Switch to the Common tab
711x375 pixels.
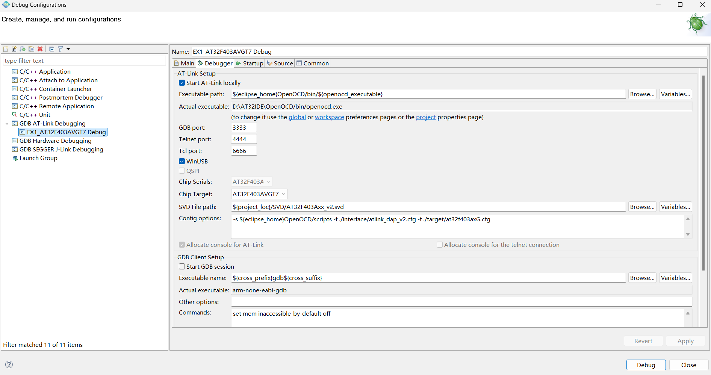pyautogui.click(x=313, y=63)
